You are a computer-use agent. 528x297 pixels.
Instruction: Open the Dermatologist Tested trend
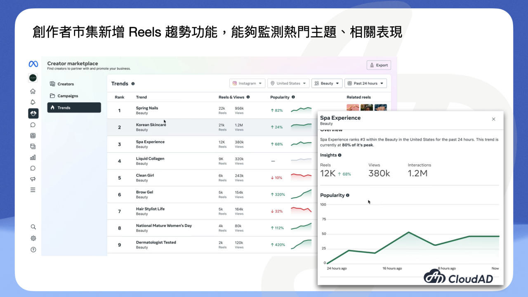click(x=156, y=243)
